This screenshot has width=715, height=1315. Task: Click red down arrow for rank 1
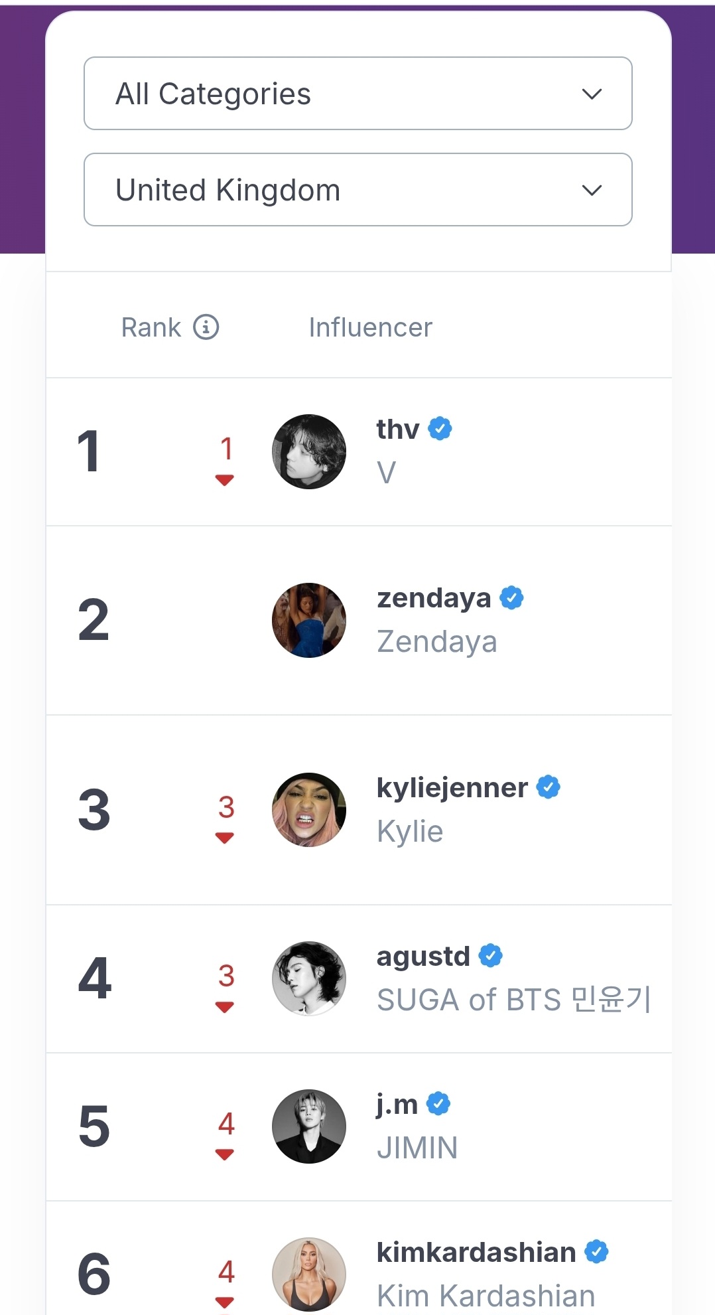coord(225,480)
